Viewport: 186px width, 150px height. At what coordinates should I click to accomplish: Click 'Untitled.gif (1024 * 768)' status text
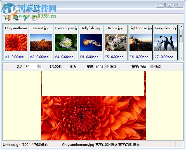[x=25, y=144]
